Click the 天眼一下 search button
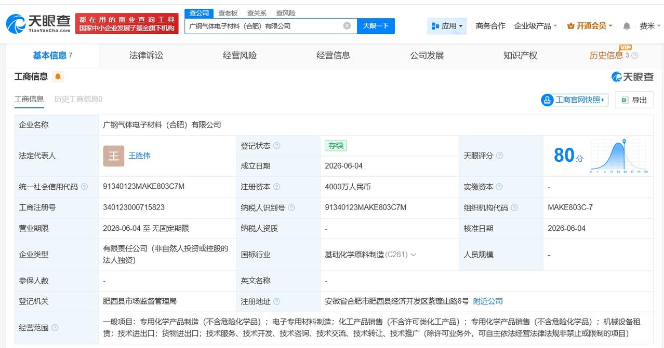Viewport: 664px width, 348px height. click(376, 26)
